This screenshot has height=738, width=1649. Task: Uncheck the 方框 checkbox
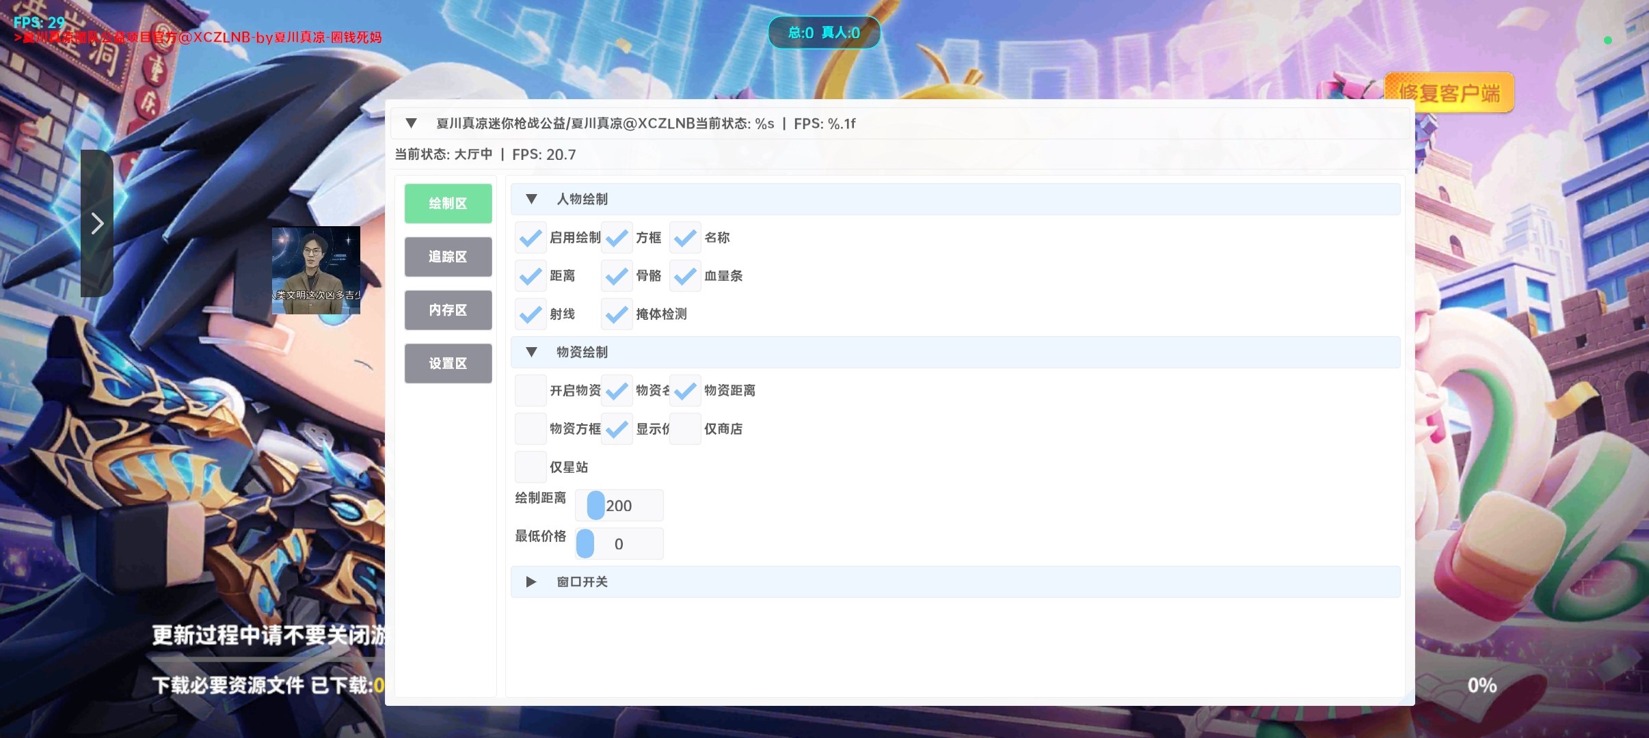617,237
